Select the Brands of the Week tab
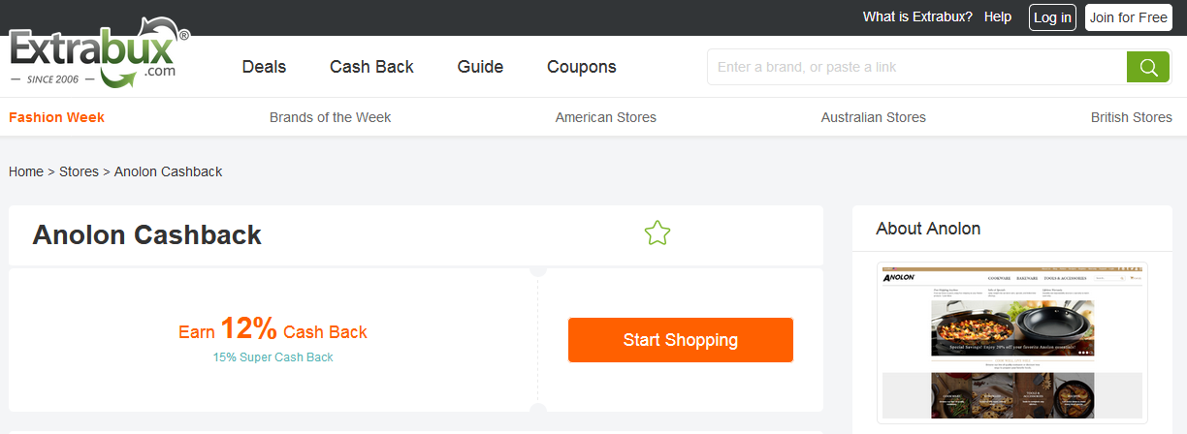The height and width of the screenshot is (434, 1187). 330,117
